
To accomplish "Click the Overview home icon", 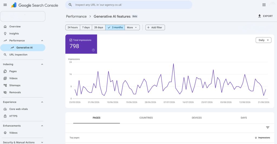I will click(5, 26).
